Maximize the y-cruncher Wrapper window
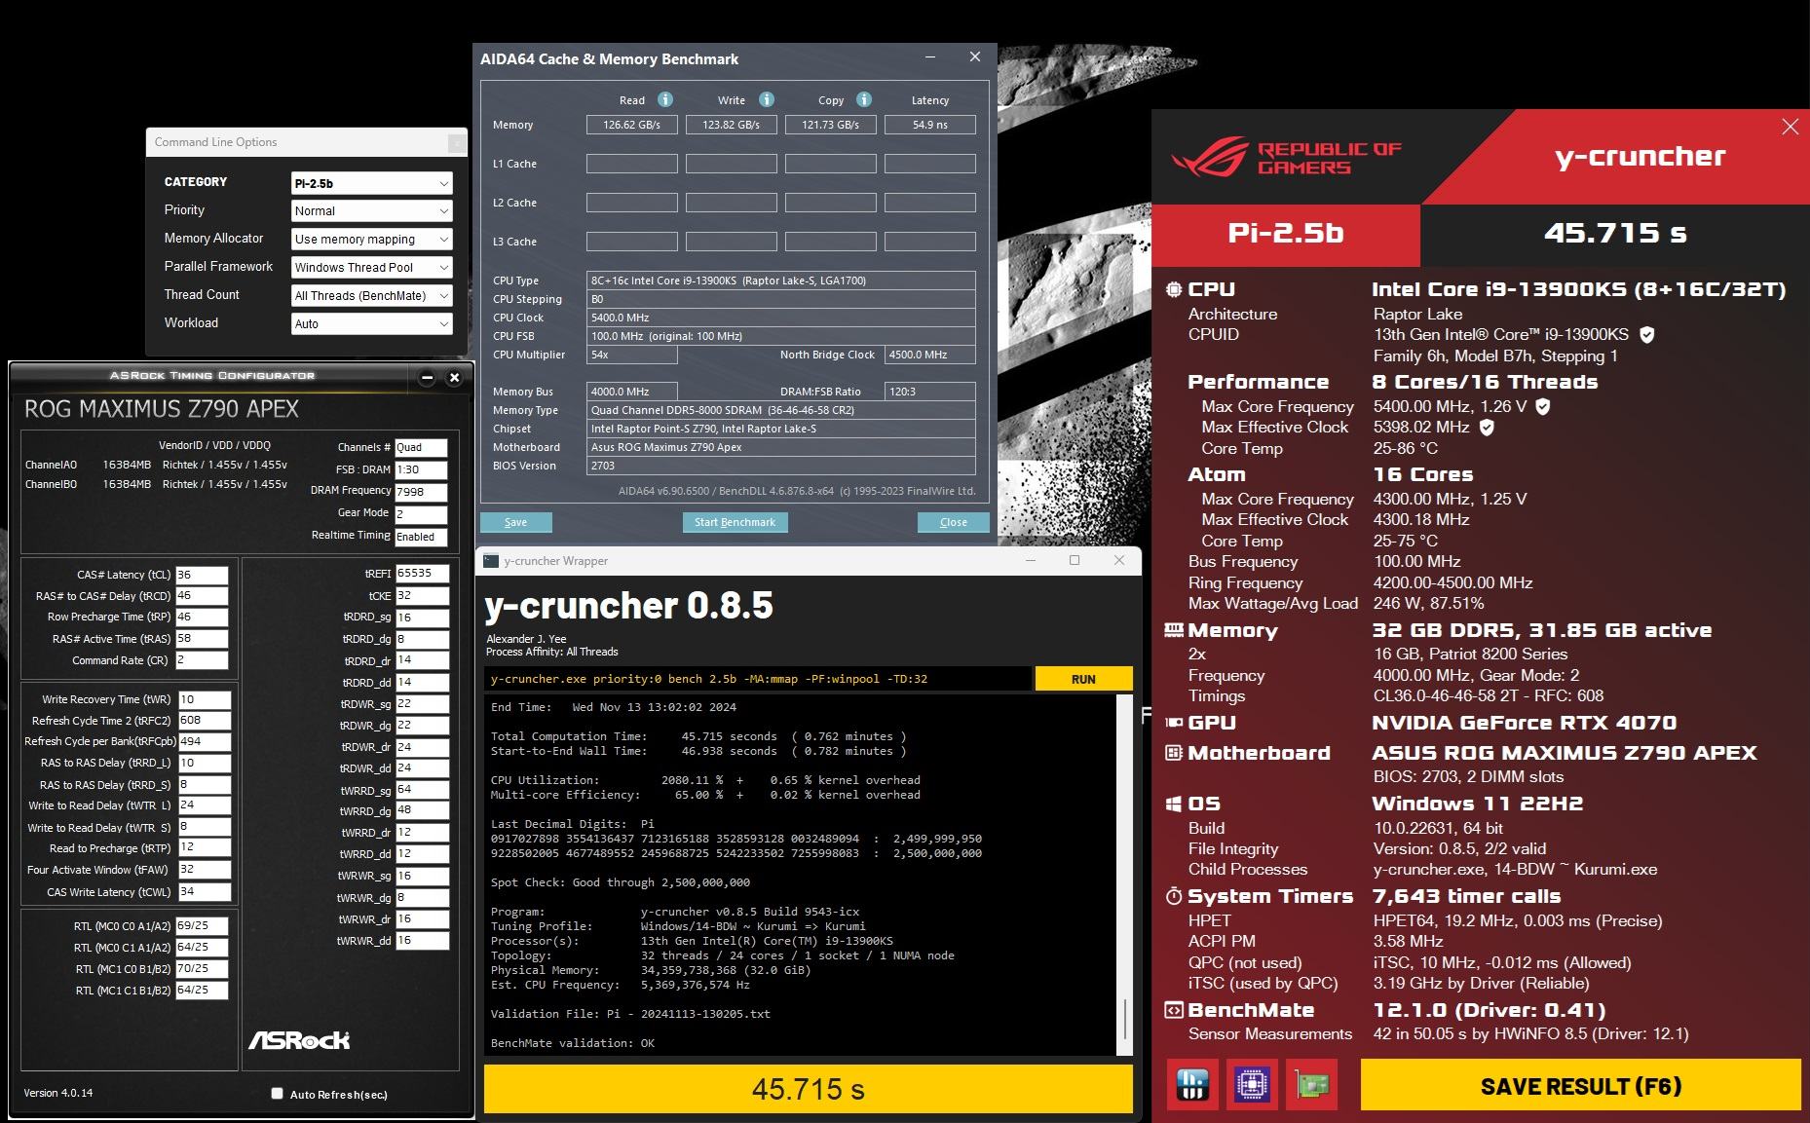 [1075, 560]
